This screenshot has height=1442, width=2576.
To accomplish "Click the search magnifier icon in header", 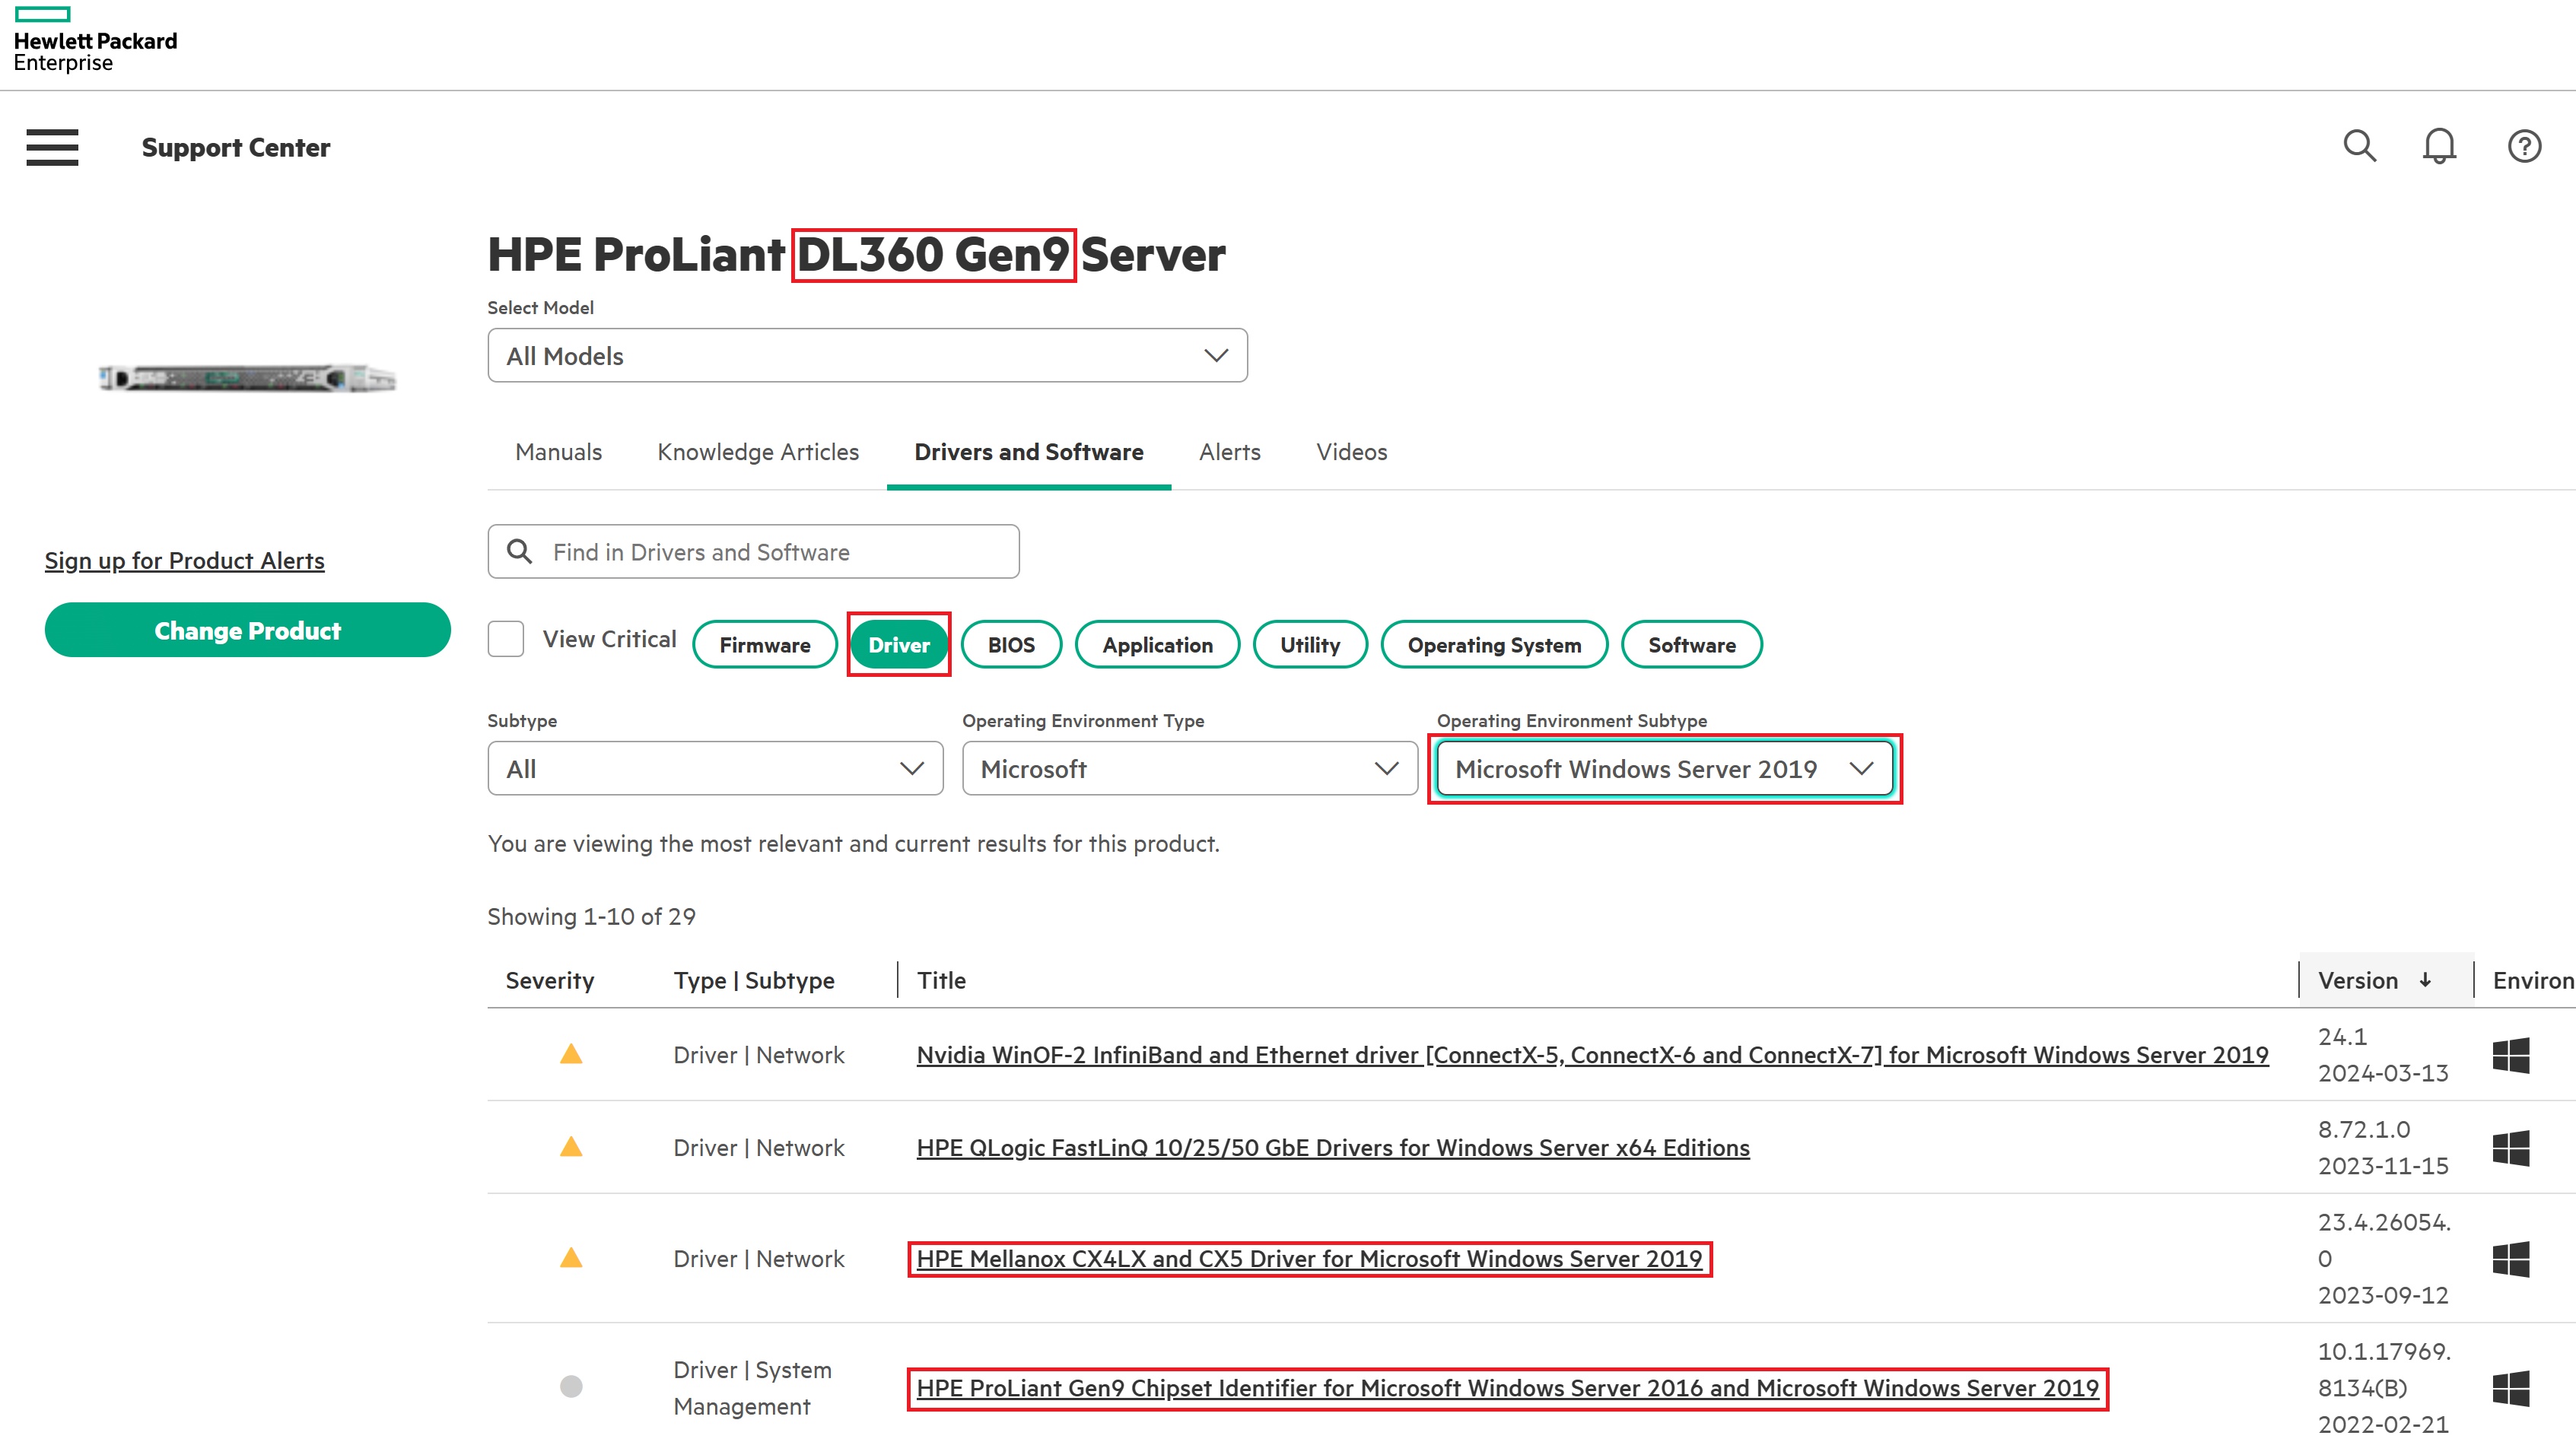I will point(2359,146).
